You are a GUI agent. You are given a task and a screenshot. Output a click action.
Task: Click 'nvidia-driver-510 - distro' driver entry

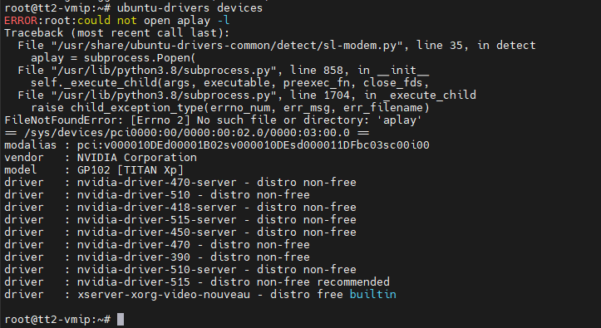157,195
